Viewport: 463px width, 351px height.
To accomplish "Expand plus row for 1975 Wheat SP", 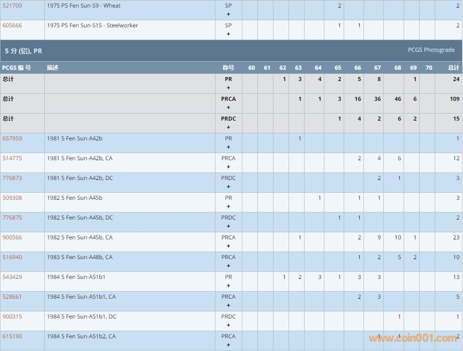I will click(x=228, y=14).
